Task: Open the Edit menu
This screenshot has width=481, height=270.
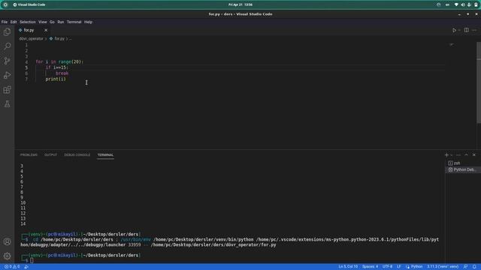Action: coord(14,22)
